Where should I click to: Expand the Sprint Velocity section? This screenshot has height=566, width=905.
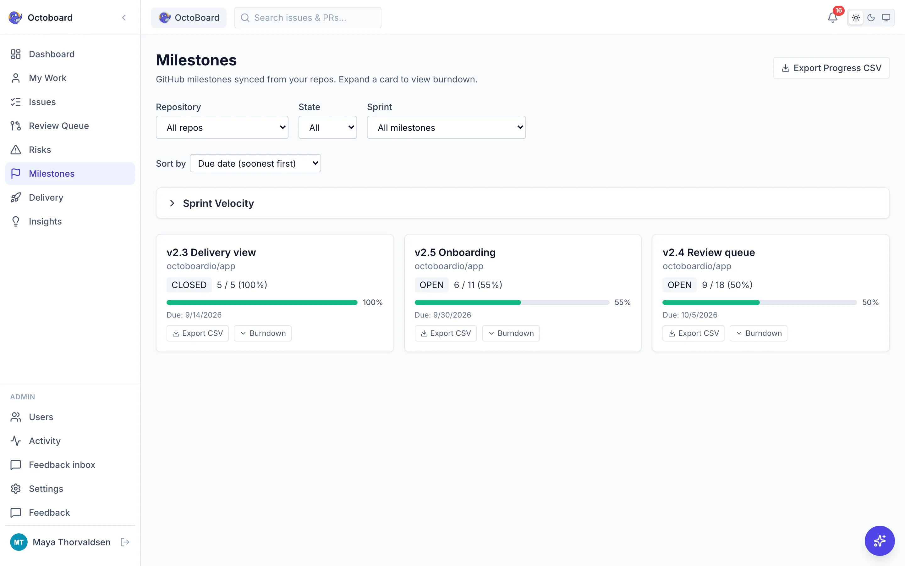coord(523,203)
